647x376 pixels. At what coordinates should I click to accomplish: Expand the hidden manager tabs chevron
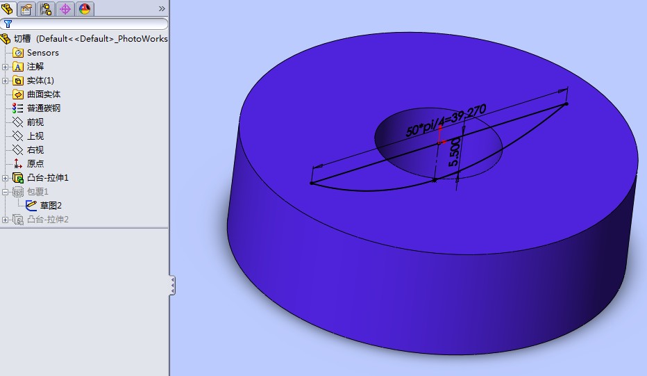[x=162, y=8]
